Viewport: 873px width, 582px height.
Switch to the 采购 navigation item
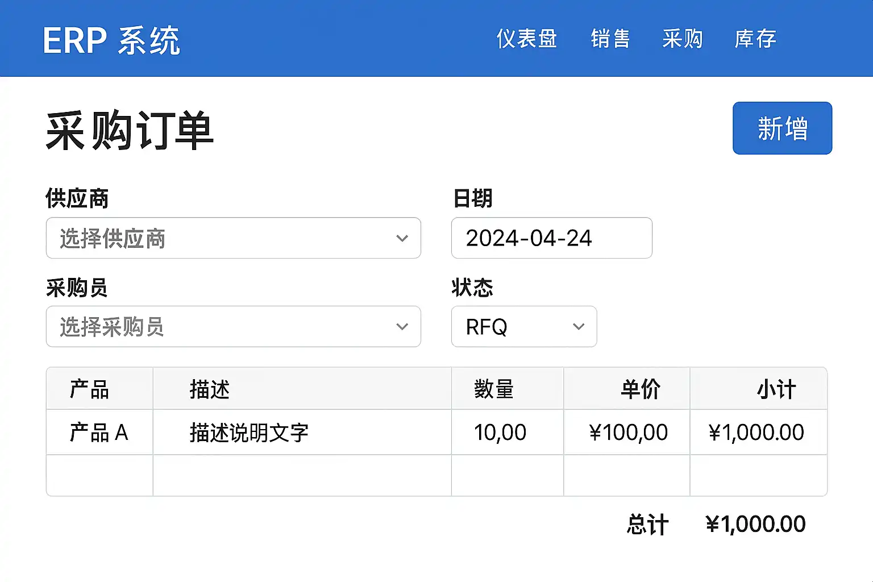(683, 39)
